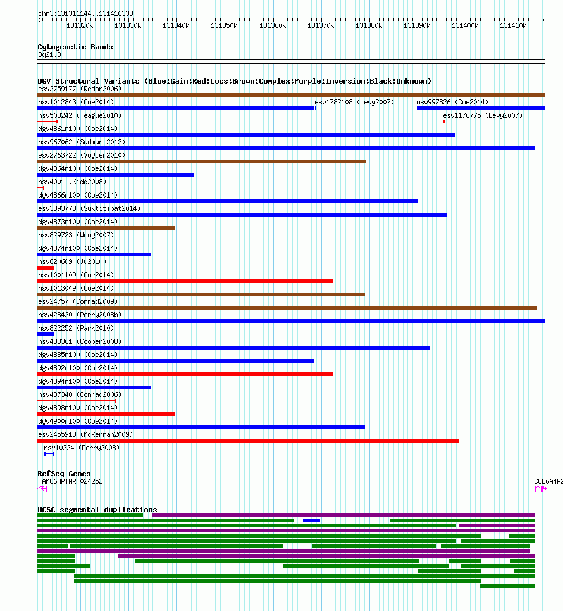Click the nsv4001 short red variant marker
Screen dimensions: 563x611
pos(41,188)
